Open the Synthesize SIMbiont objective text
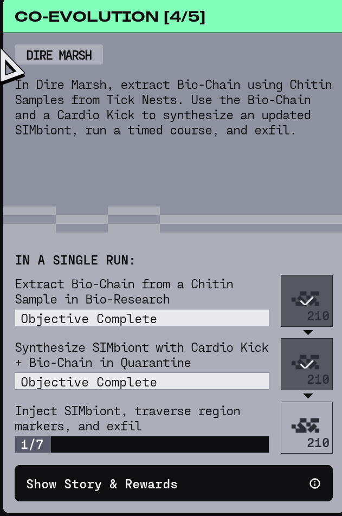Viewport: 342px width, 516px height. (x=141, y=355)
